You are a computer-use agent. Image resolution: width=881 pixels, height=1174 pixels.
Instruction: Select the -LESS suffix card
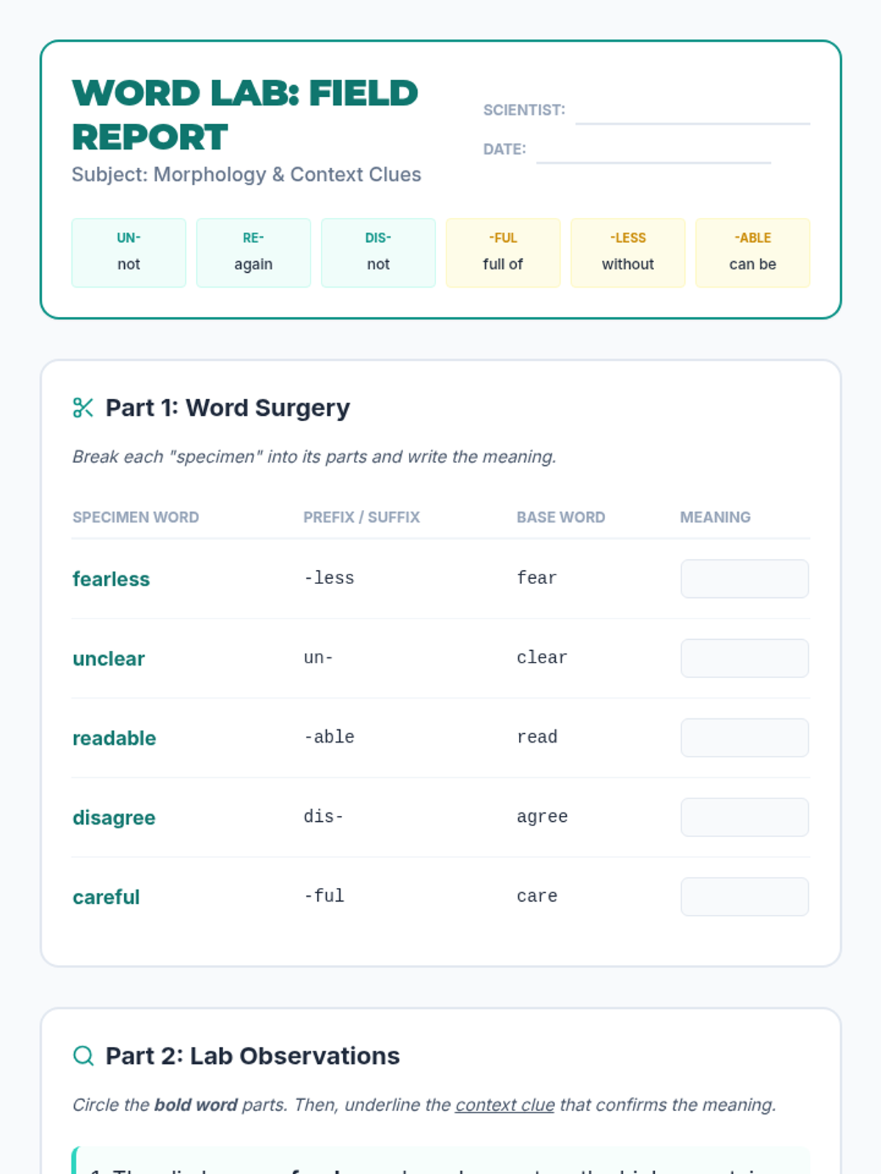click(628, 252)
